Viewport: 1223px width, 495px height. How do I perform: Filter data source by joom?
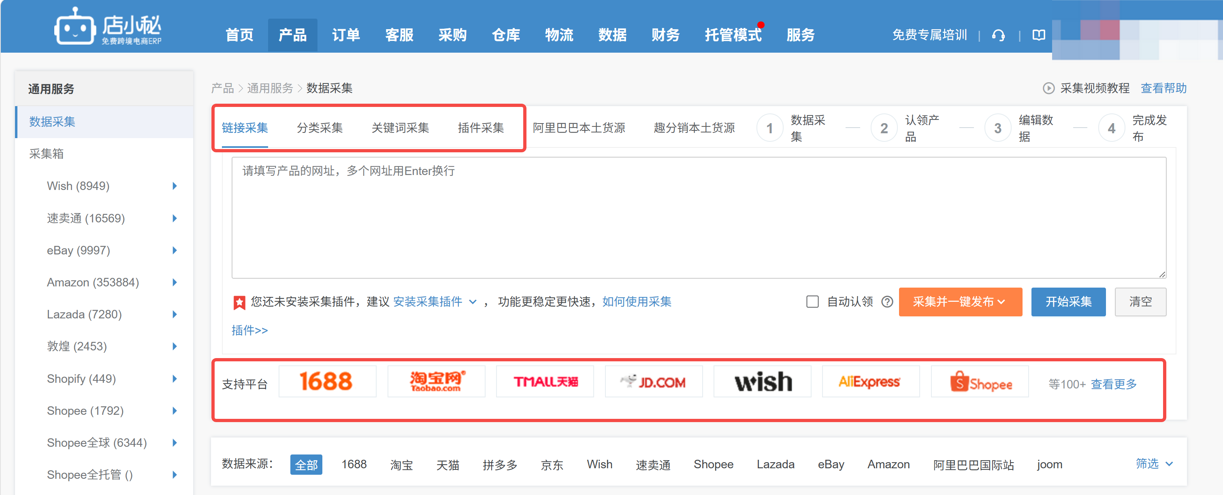point(1049,464)
